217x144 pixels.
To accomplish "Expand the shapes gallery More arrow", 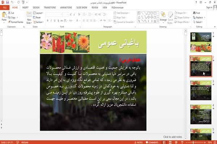I will [x=158, y=21].
